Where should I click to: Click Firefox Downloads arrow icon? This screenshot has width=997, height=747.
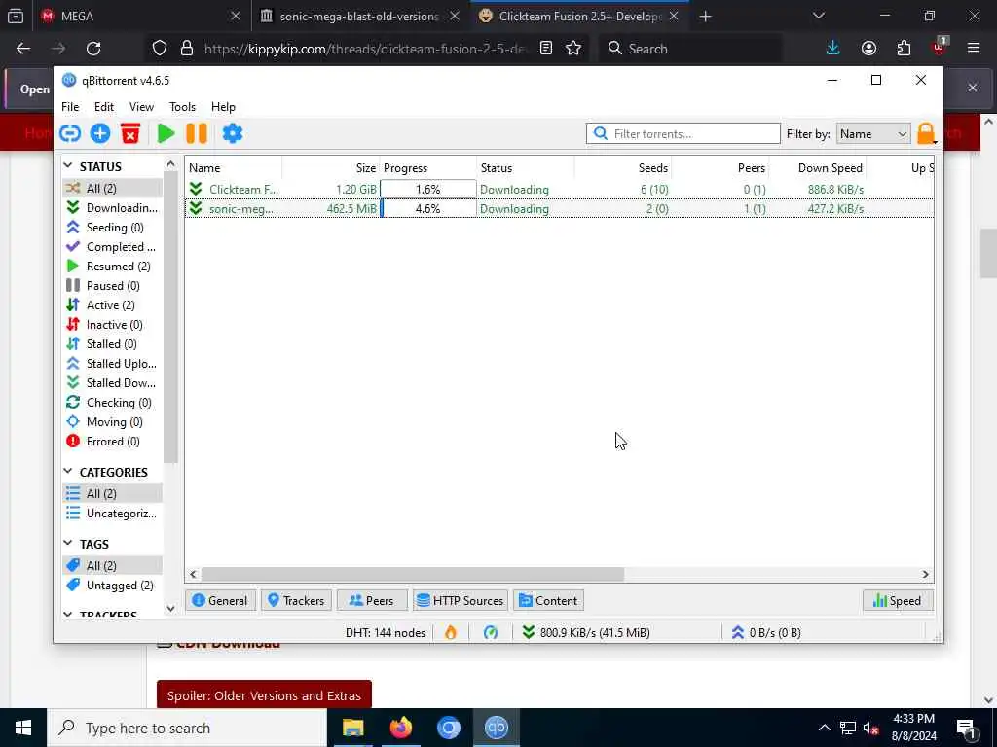[833, 49]
